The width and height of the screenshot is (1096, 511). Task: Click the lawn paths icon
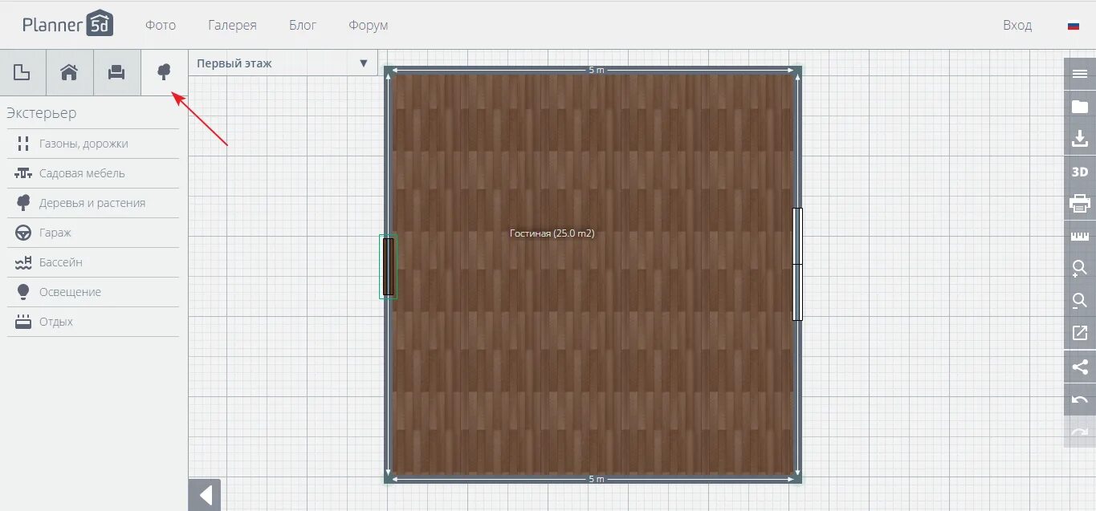coord(23,144)
